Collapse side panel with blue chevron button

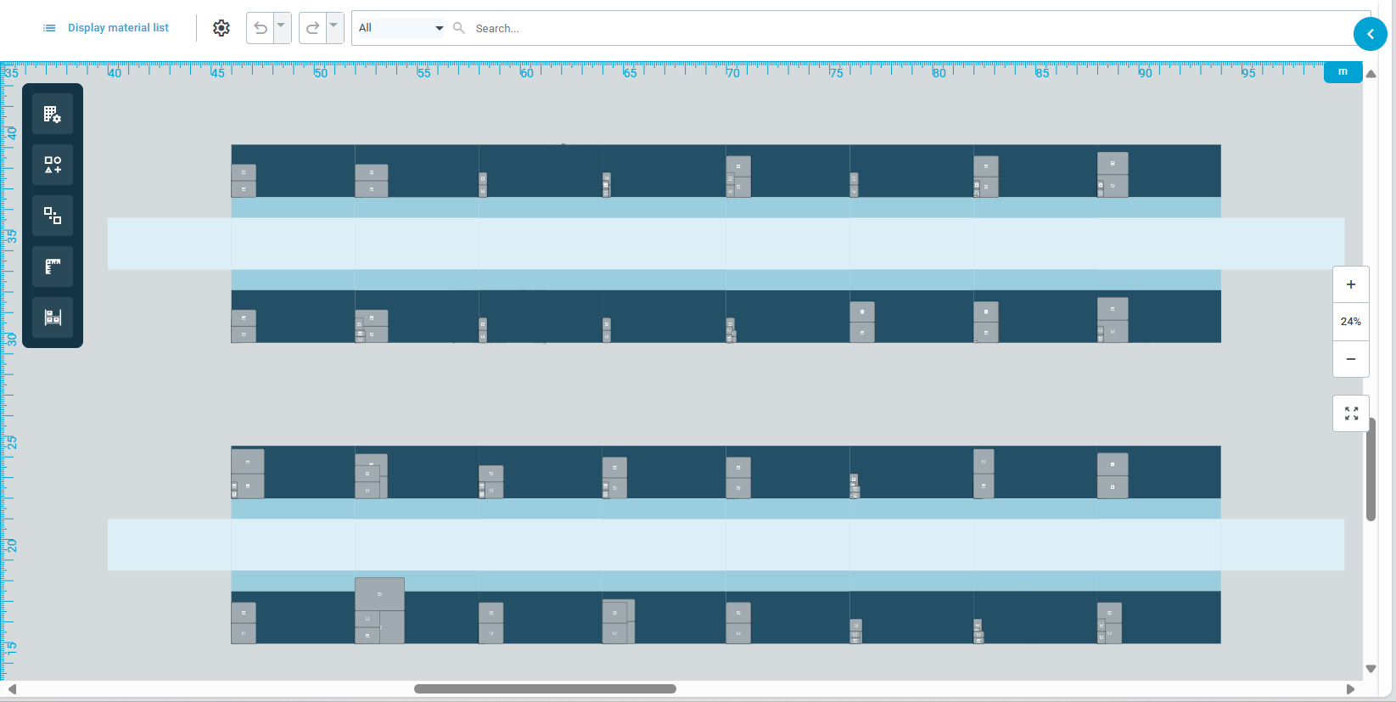(1370, 34)
